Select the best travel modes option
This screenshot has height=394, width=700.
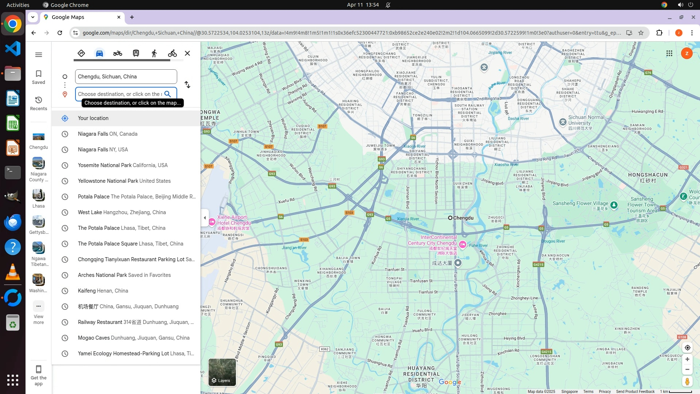click(x=81, y=53)
